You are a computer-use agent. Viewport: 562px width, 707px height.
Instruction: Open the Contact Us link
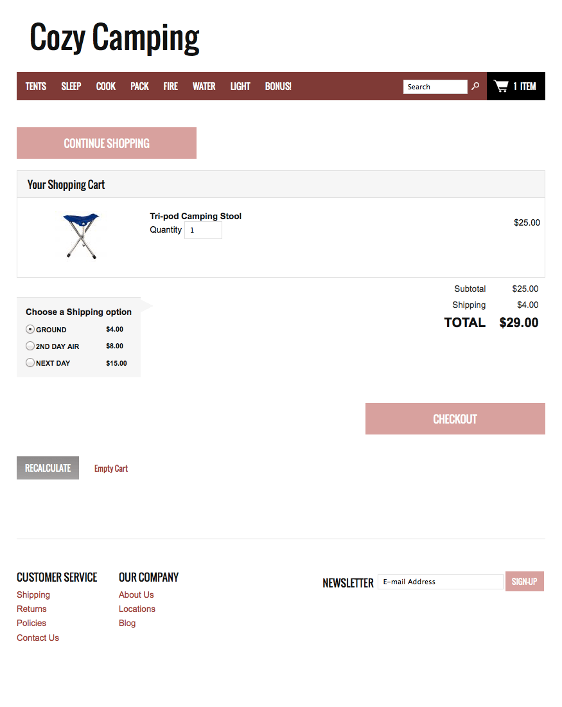click(38, 638)
